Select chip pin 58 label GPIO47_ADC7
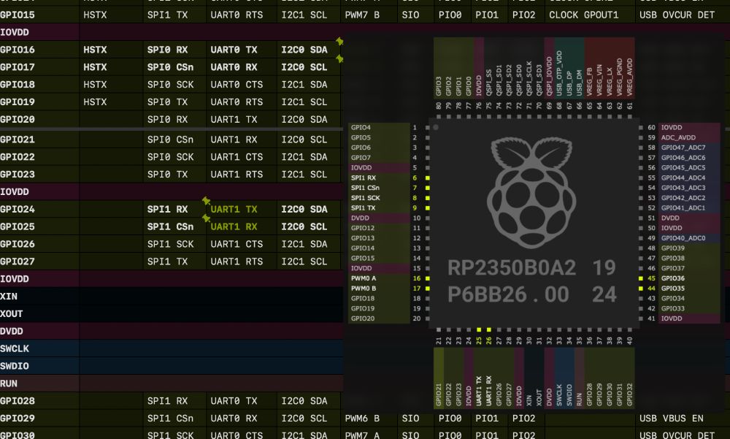The height and width of the screenshot is (439, 730). (683, 148)
